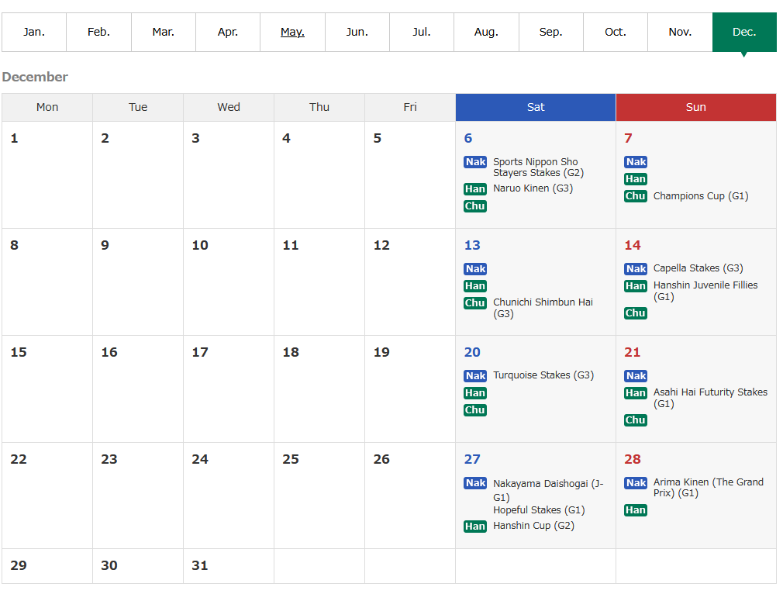Click the Nak badge beside Turquoise Stakes

tap(475, 375)
